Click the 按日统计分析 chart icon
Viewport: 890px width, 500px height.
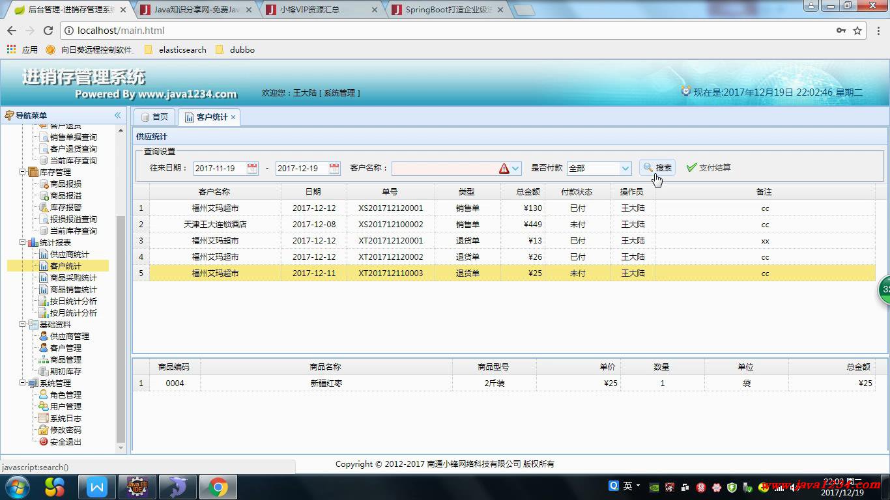click(44, 301)
